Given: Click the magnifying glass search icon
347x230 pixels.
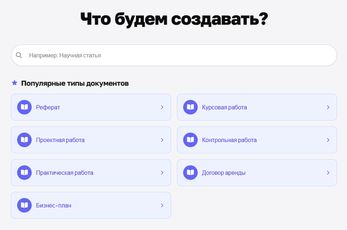Looking at the screenshot, I should click(19, 56).
